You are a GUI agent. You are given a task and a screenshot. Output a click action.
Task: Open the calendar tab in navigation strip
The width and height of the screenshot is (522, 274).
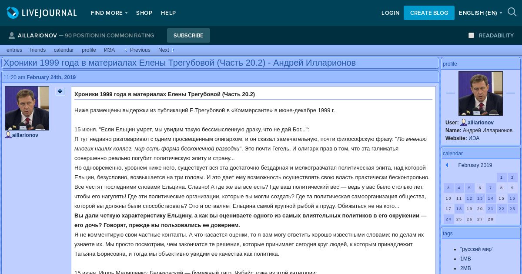(x=64, y=50)
